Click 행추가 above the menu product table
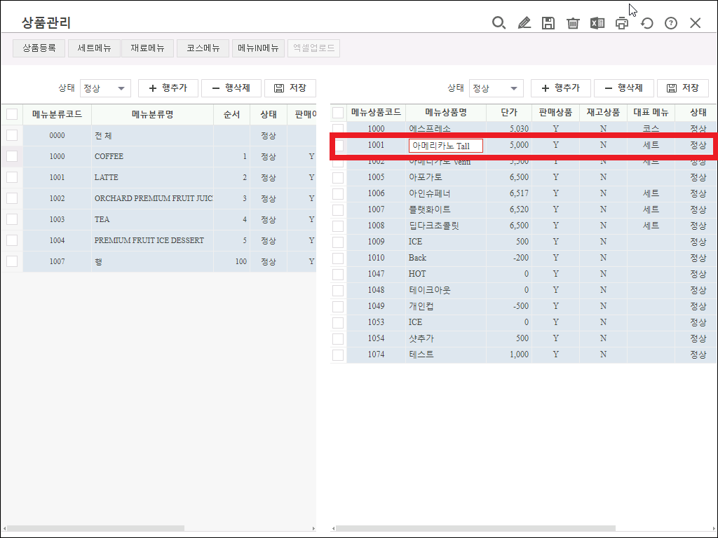The image size is (718, 538). [560, 88]
